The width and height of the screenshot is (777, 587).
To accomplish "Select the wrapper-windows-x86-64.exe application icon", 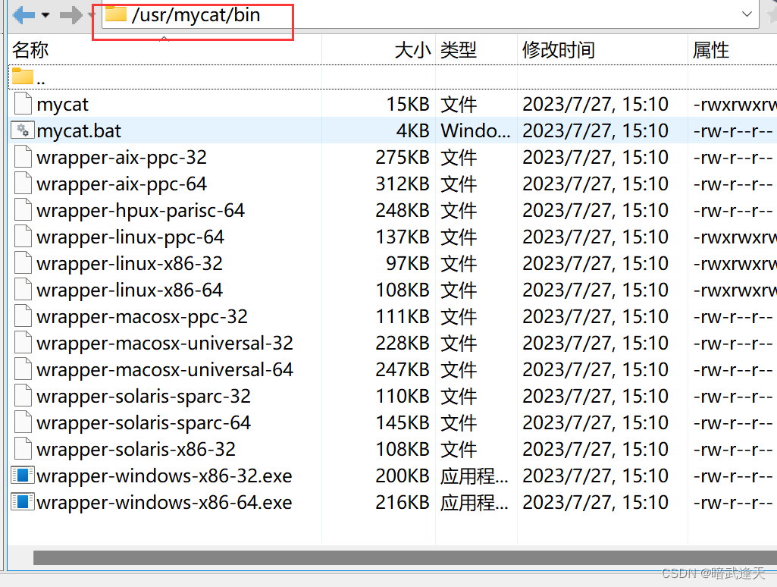I will [23, 502].
